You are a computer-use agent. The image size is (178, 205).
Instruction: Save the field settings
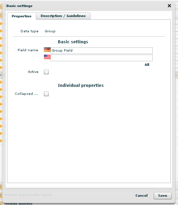click(x=163, y=196)
